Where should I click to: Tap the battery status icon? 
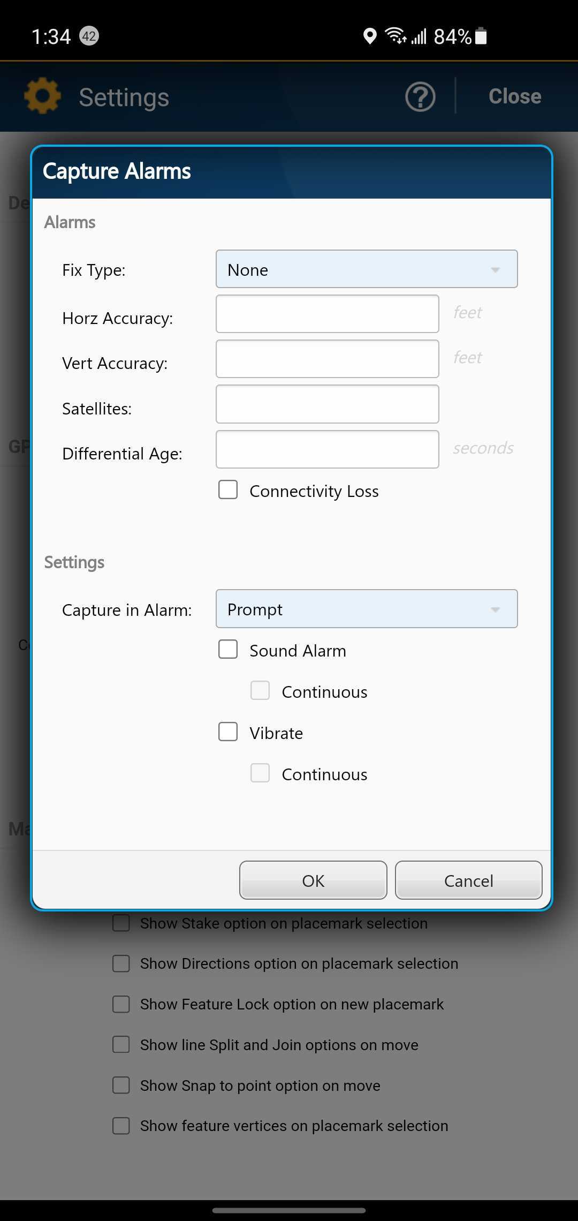pos(481,36)
